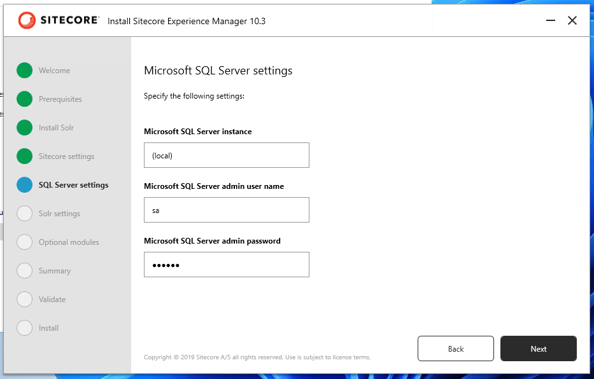Click the SQL Server instance field containing (local)

227,155
